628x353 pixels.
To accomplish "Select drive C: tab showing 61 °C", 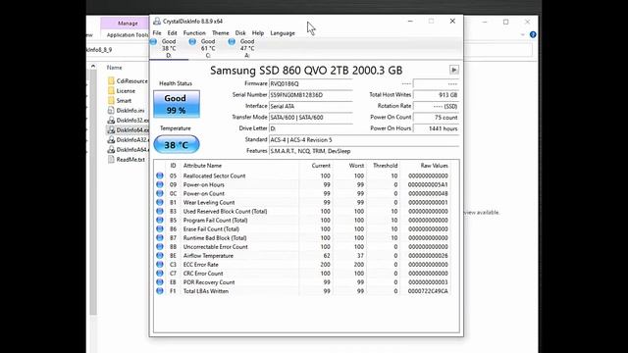I will pyautogui.click(x=208, y=48).
